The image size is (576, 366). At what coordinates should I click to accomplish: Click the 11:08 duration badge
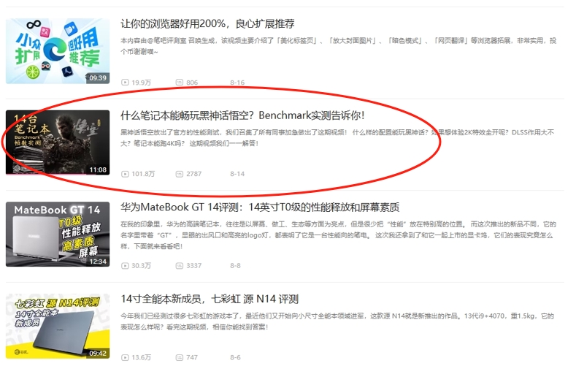[x=98, y=169]
